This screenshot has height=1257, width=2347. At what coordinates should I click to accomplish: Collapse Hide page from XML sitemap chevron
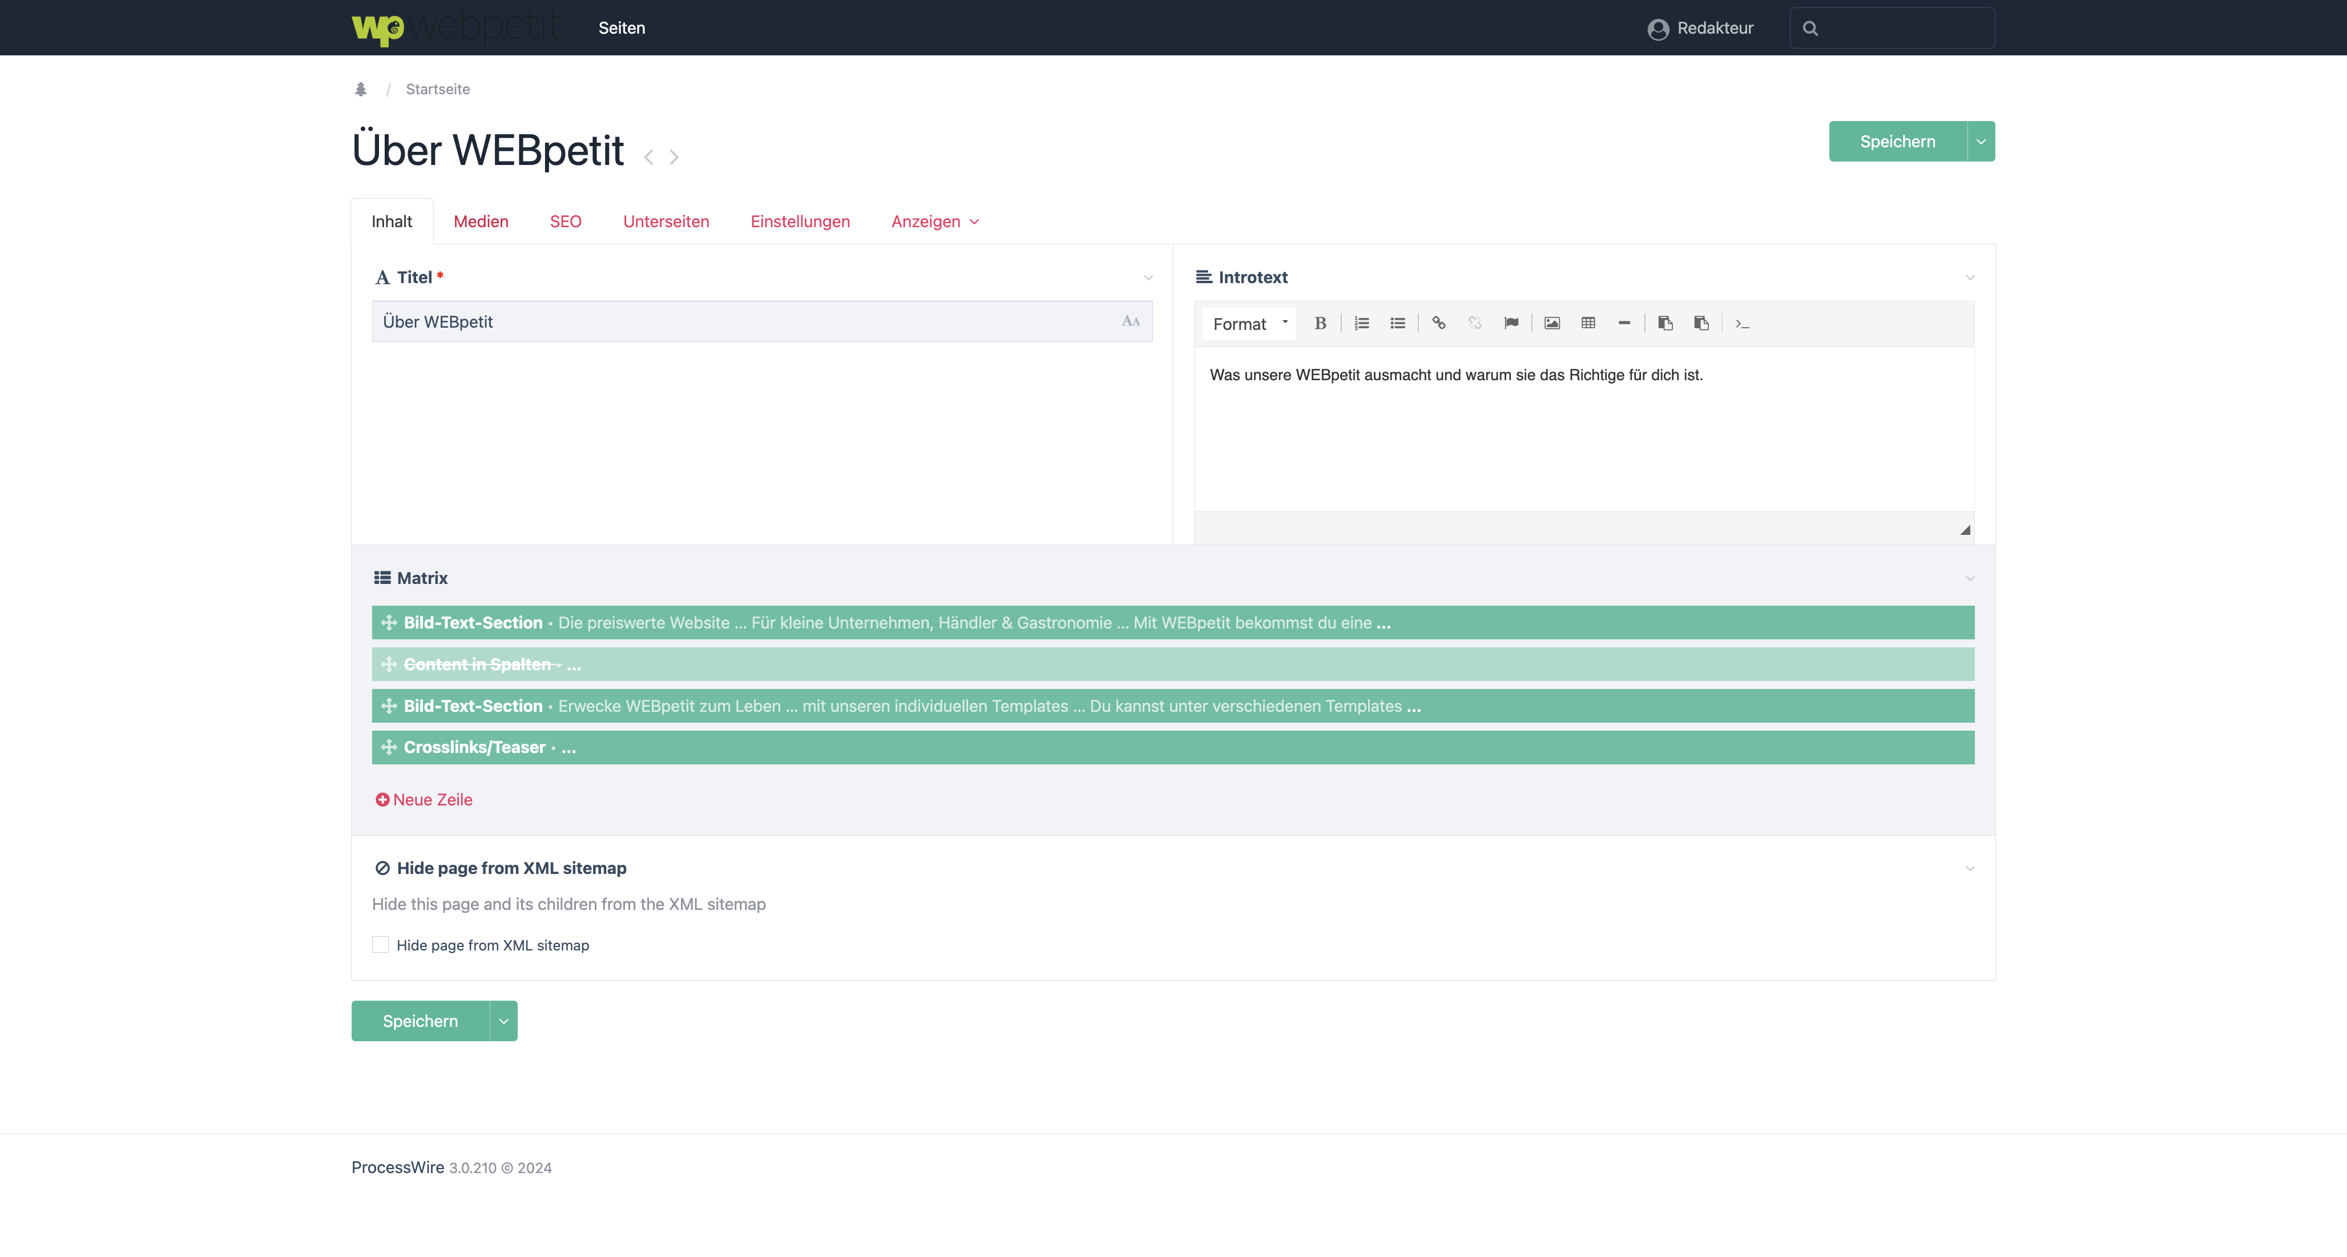[x=1970, y=869]
